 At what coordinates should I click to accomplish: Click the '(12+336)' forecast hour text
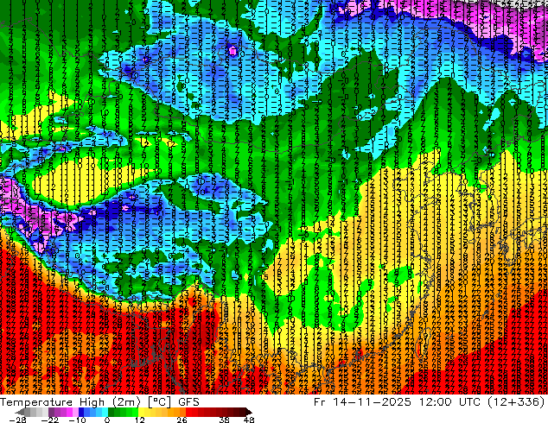click(x=518, y=402)
